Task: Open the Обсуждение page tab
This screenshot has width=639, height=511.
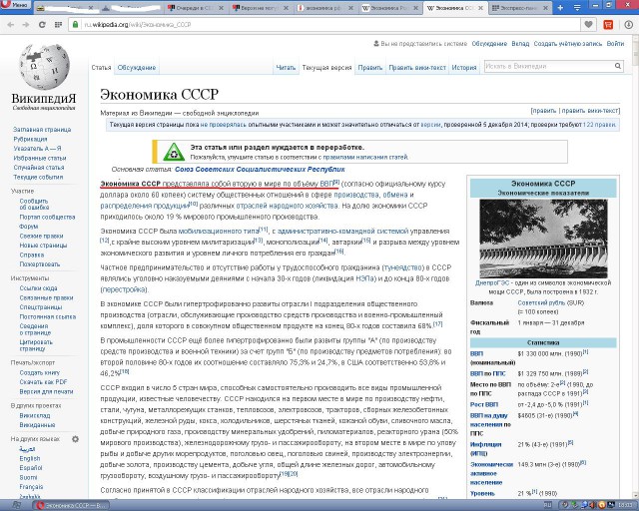Action: [137, 68]
